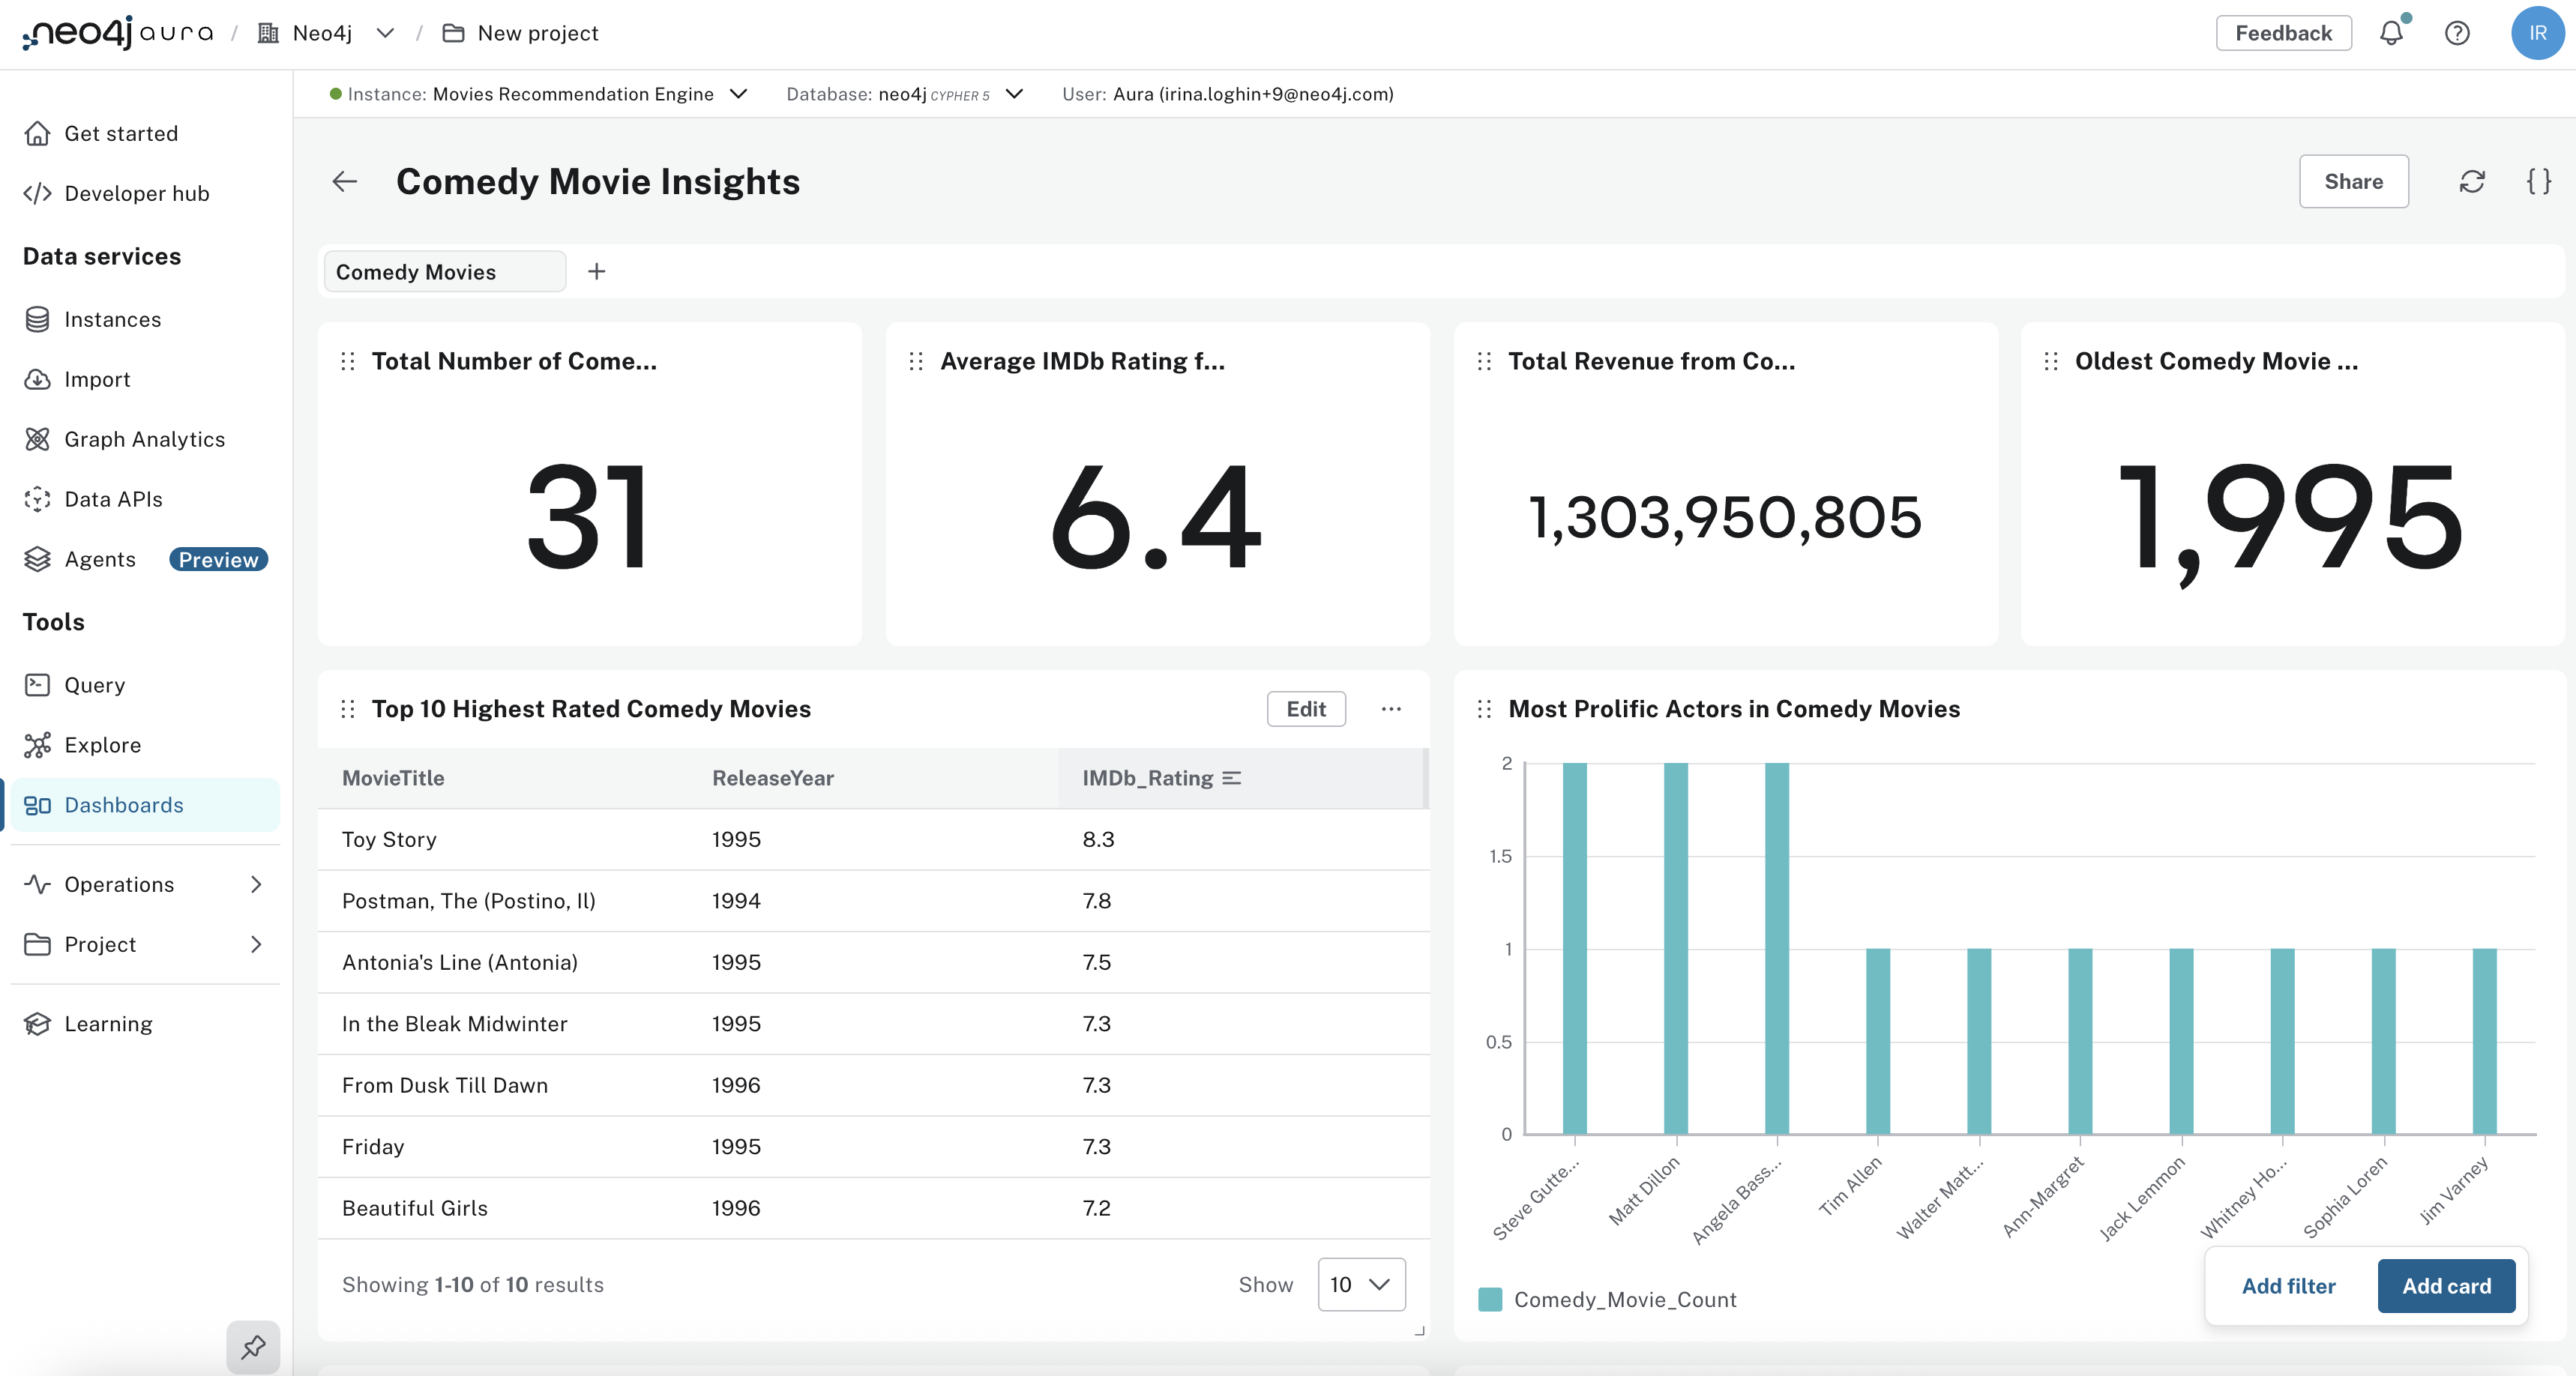Click the Share button

click(2354, 181)
